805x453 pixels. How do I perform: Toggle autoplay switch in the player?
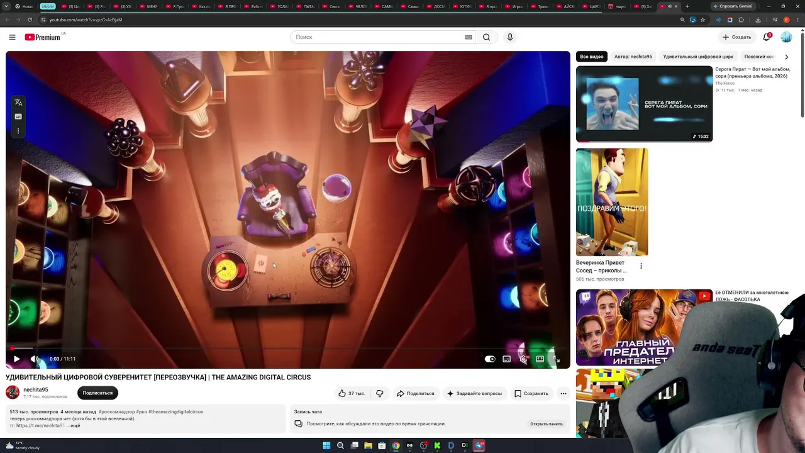490,359
